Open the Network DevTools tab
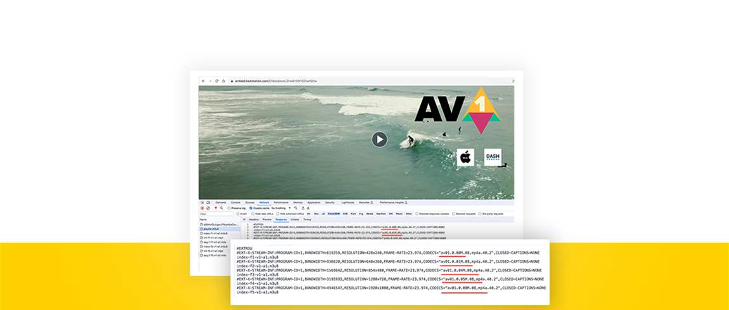729x310 pixels. click(264, 203)
